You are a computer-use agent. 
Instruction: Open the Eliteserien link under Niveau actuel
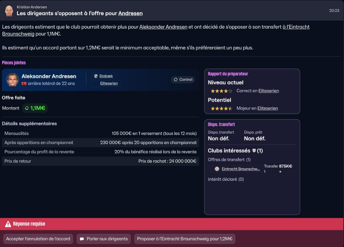268,91
